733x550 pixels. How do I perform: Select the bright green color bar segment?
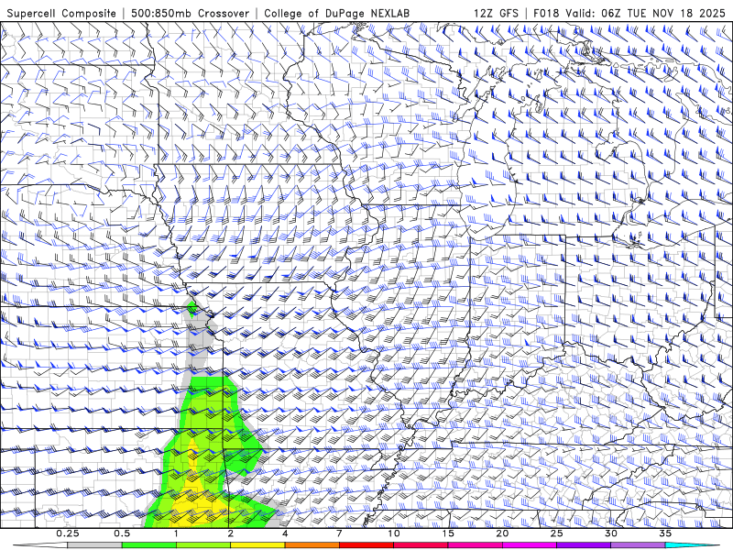[149, 545]
